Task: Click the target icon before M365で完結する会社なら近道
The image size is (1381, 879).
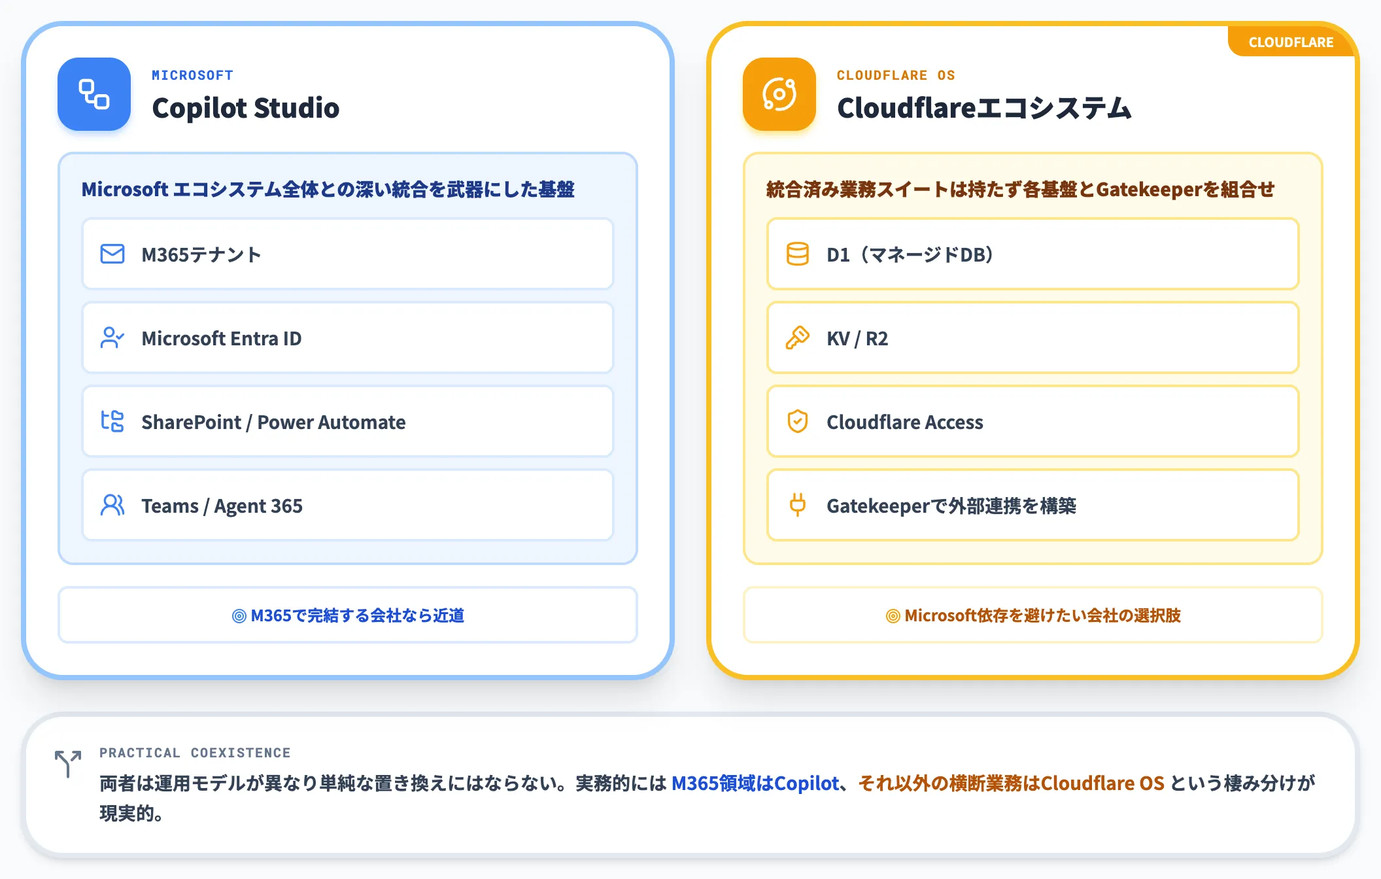Action: [239, 616]
